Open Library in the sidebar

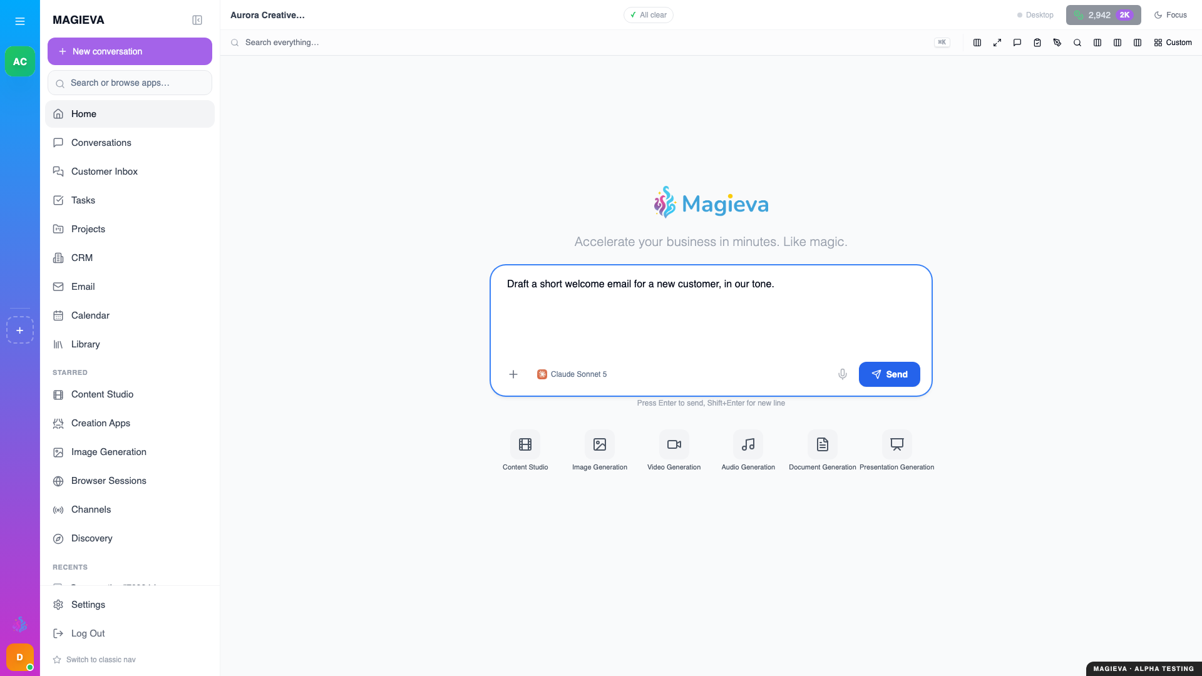coord(130,344)
